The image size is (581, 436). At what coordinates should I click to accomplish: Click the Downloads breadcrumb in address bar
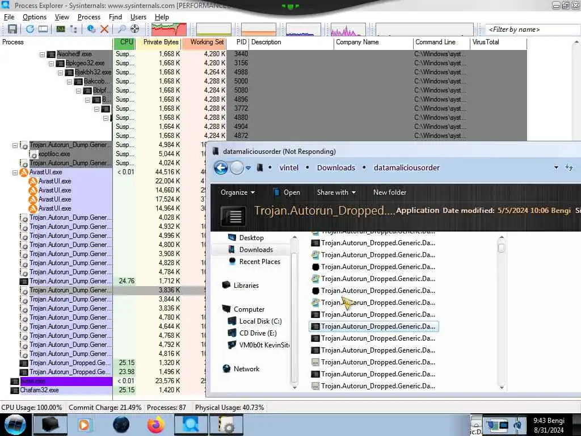point(336,168)
